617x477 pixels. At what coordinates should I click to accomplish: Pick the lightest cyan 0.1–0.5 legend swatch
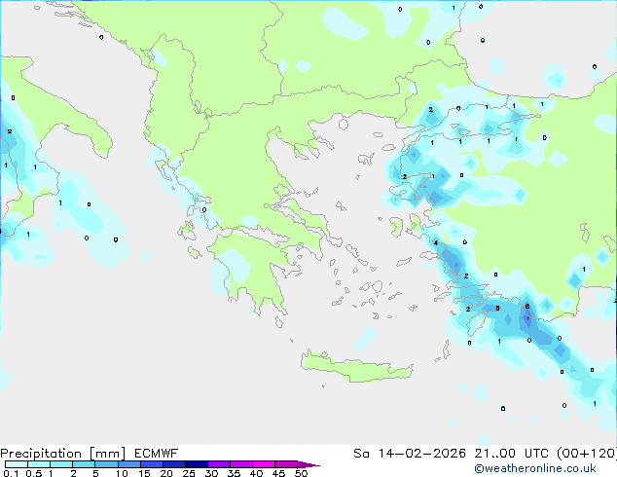(x=17, y=464)
